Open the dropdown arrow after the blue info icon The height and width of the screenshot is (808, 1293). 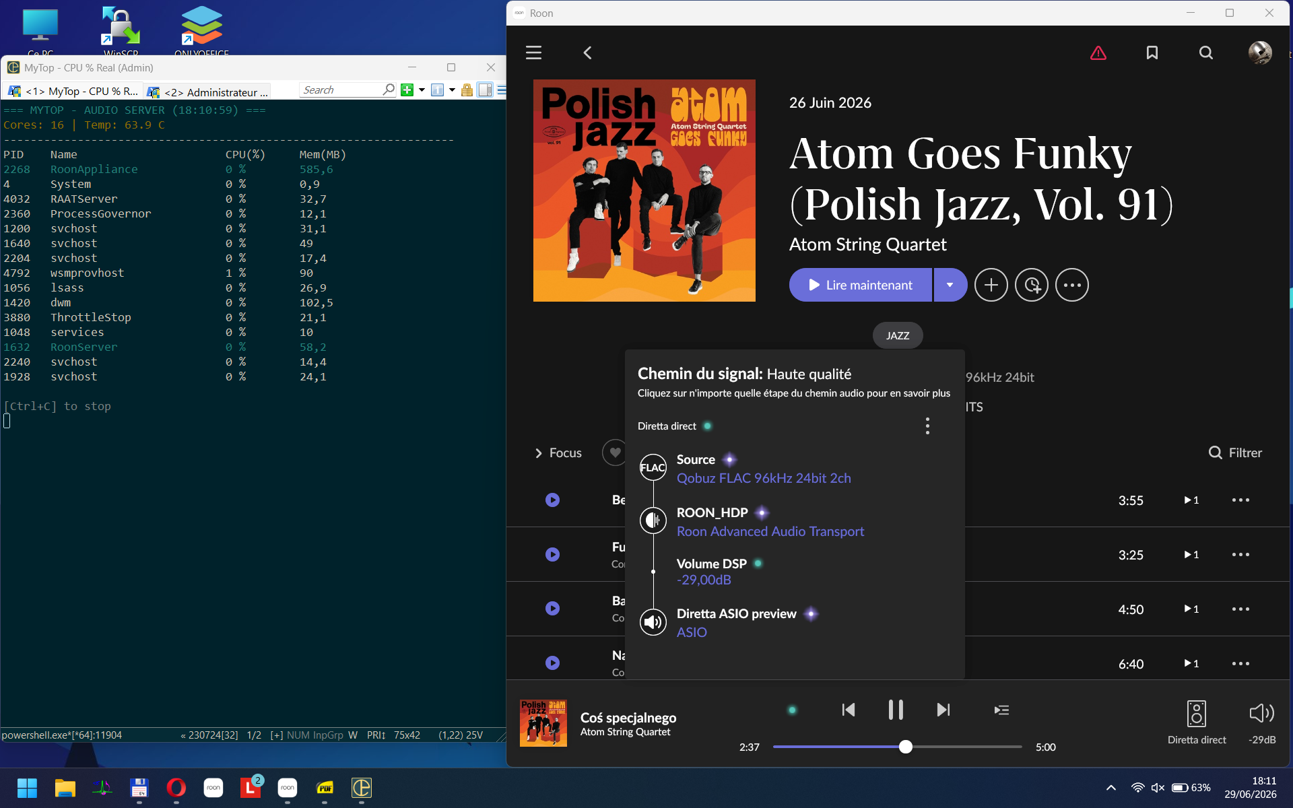coord(452,90)
